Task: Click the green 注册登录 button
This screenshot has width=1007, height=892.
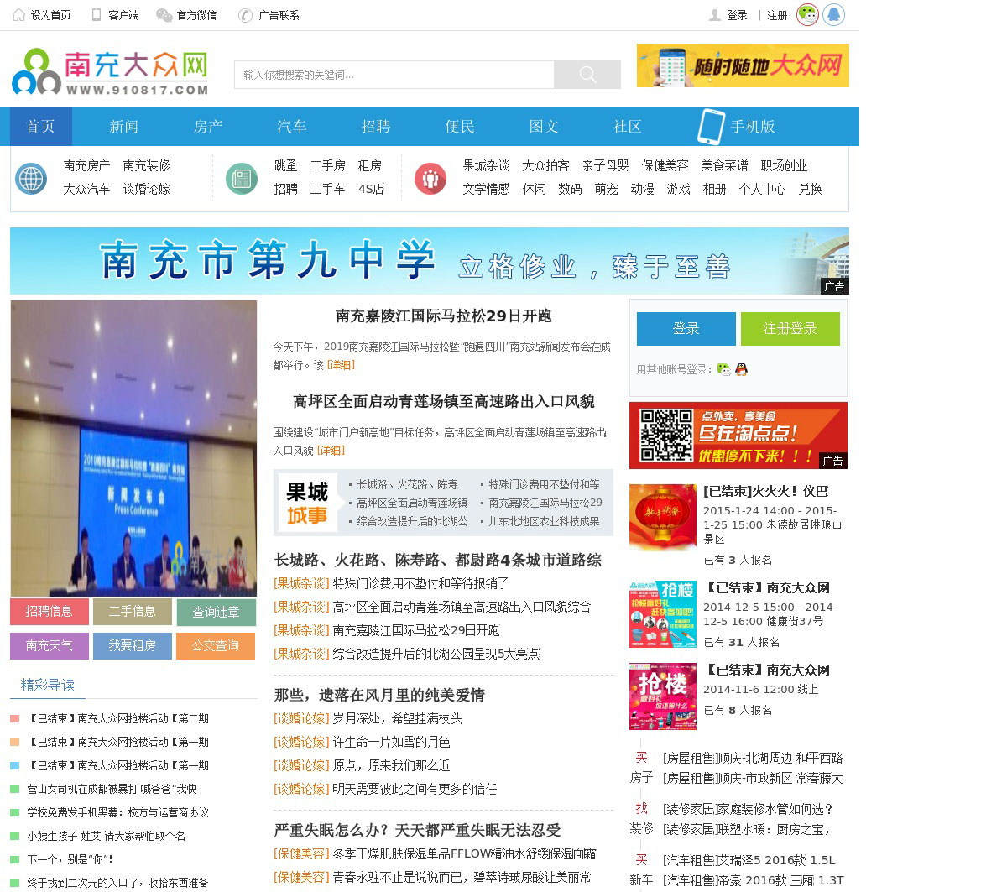Action: pyautogui.click(x=790, y=329)
